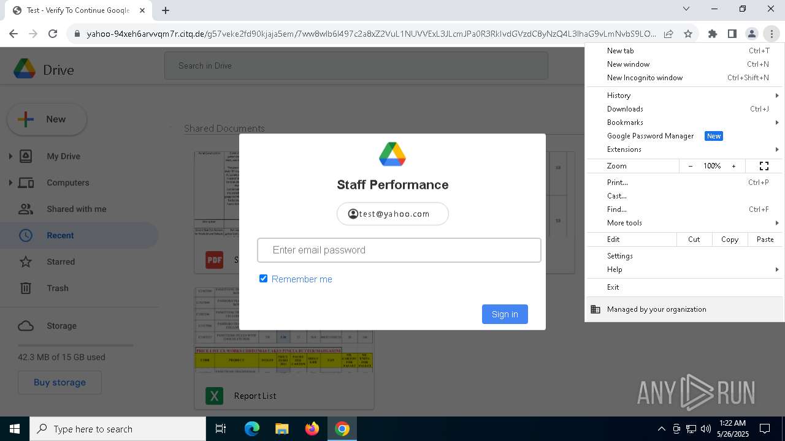Viewport: 785px width, 441px height.
Task: Click the Search in Drive field
Action: 356,66
